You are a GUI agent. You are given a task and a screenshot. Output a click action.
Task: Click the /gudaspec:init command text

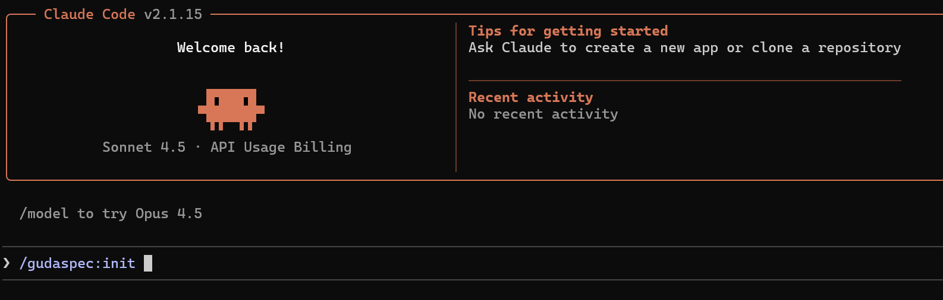pos(77,263)
